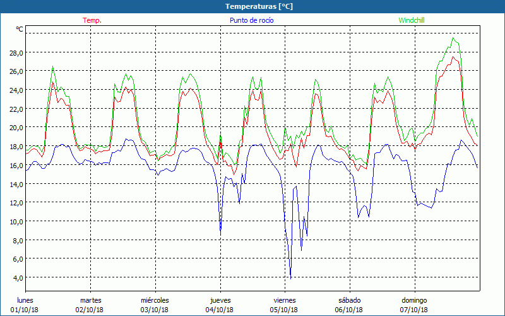Click the 26,0 y-axis value
Viewport: 505px width, 316px height.
16,71
